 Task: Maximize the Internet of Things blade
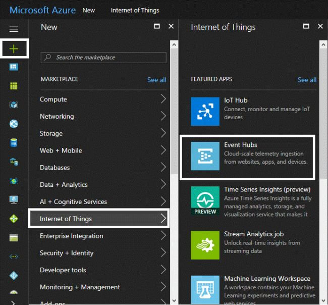306,26
